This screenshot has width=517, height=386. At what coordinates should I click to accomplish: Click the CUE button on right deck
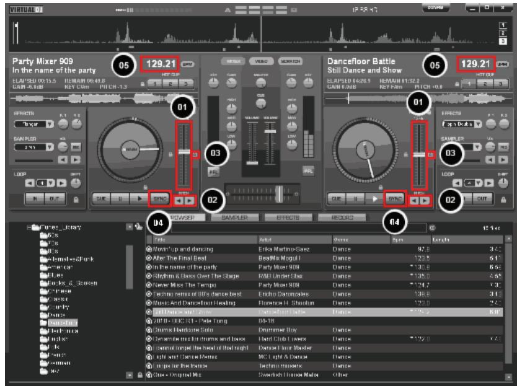click(337, 199)
